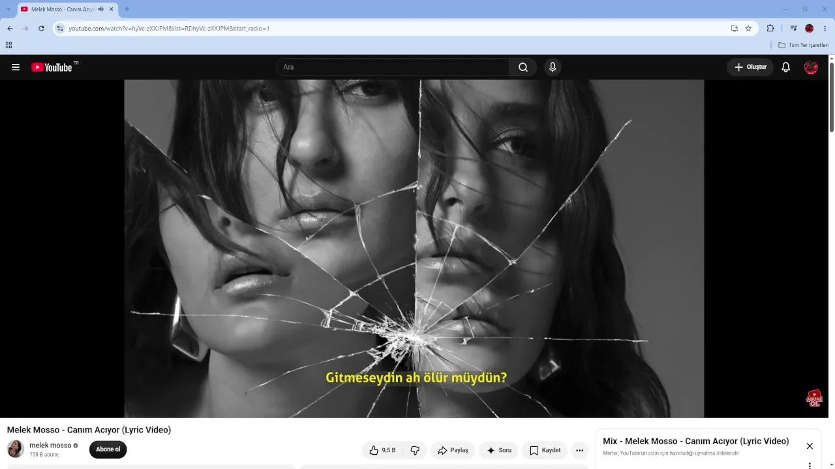Image resolution: width=835 pixels, height=469 pixels.
Task: Open the Oluştur create menu
Action: coord(750,67)
